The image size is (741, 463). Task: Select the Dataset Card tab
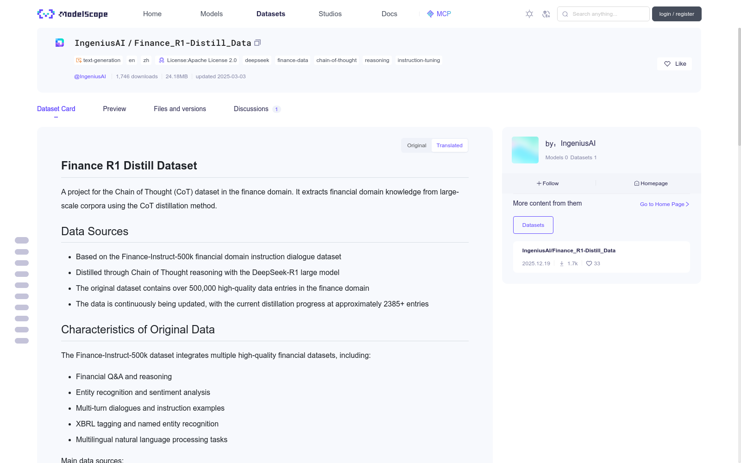click(x=56, y=109)
